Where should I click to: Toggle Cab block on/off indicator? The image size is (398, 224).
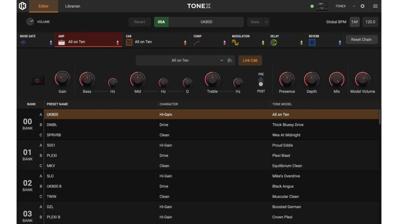click(185, 43)
